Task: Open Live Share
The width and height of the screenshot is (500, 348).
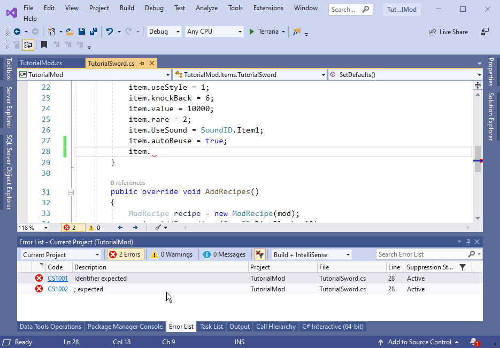Action: coord(448,32)
